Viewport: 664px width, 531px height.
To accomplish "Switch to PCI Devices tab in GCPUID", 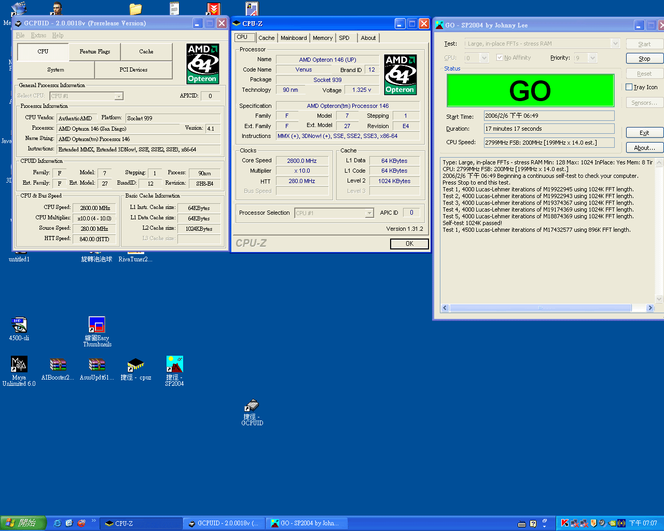I will point(133,70).
